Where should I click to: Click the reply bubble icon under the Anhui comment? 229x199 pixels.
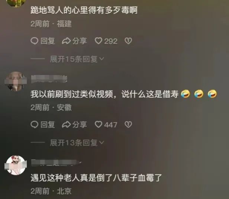tap(34, 125)
